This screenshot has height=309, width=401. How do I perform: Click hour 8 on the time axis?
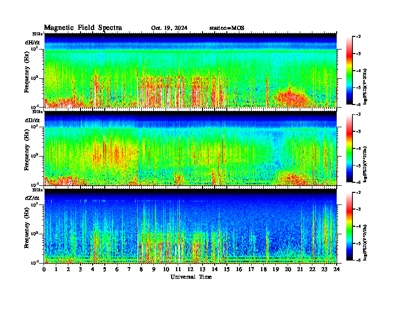click(141, 270)
